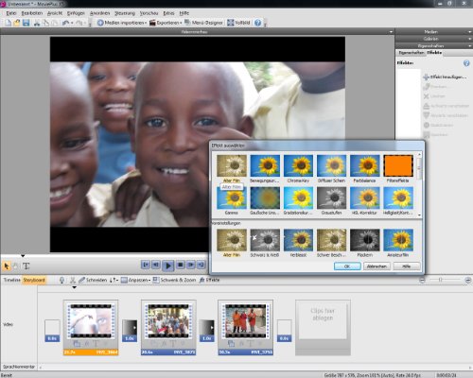Click the timeline zoom slider
Viewport: 473px width, 378px height.
click(x=445, y=280)
